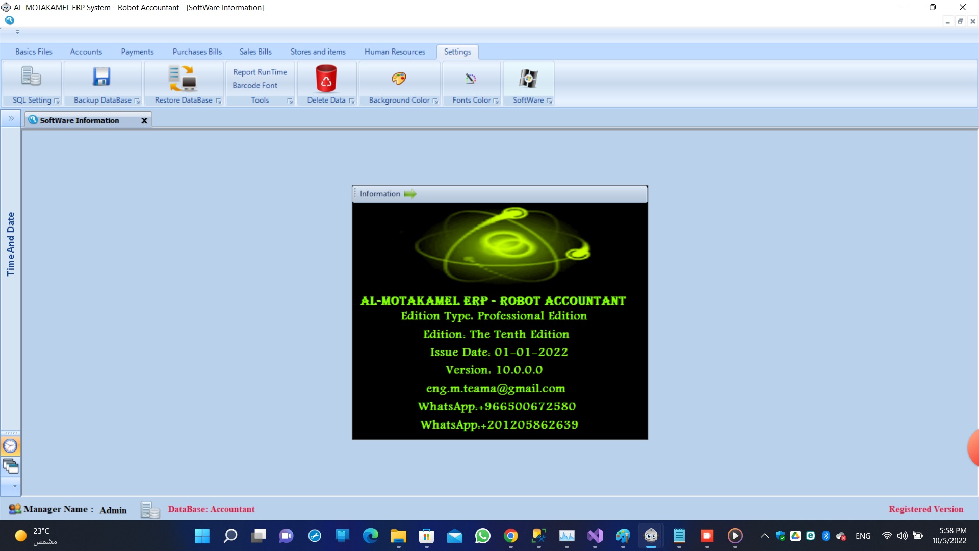Open the sidebar bottom dropdown arrow
Screen dimensions: 979x551
(14, 486)
